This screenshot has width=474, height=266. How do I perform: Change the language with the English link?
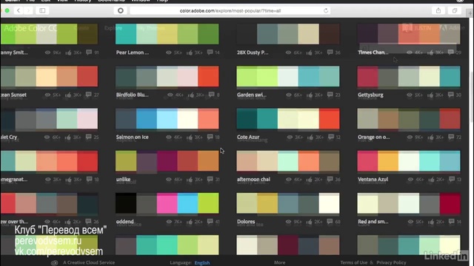pos(202,263)
